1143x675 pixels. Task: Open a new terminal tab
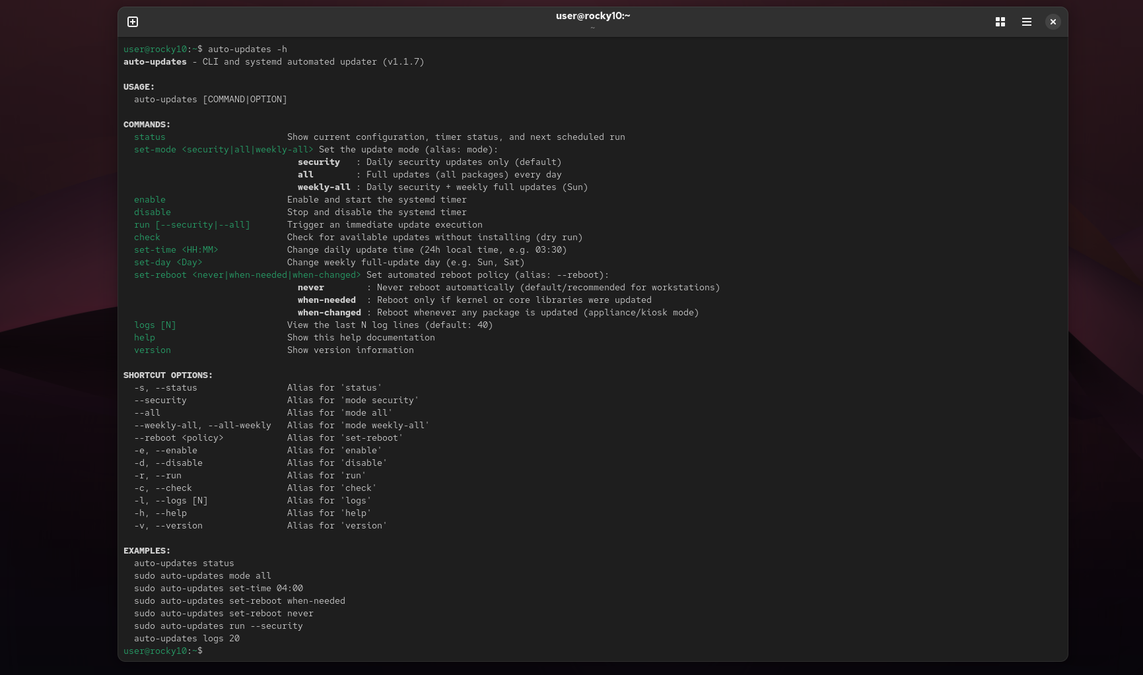pos(133,22)
